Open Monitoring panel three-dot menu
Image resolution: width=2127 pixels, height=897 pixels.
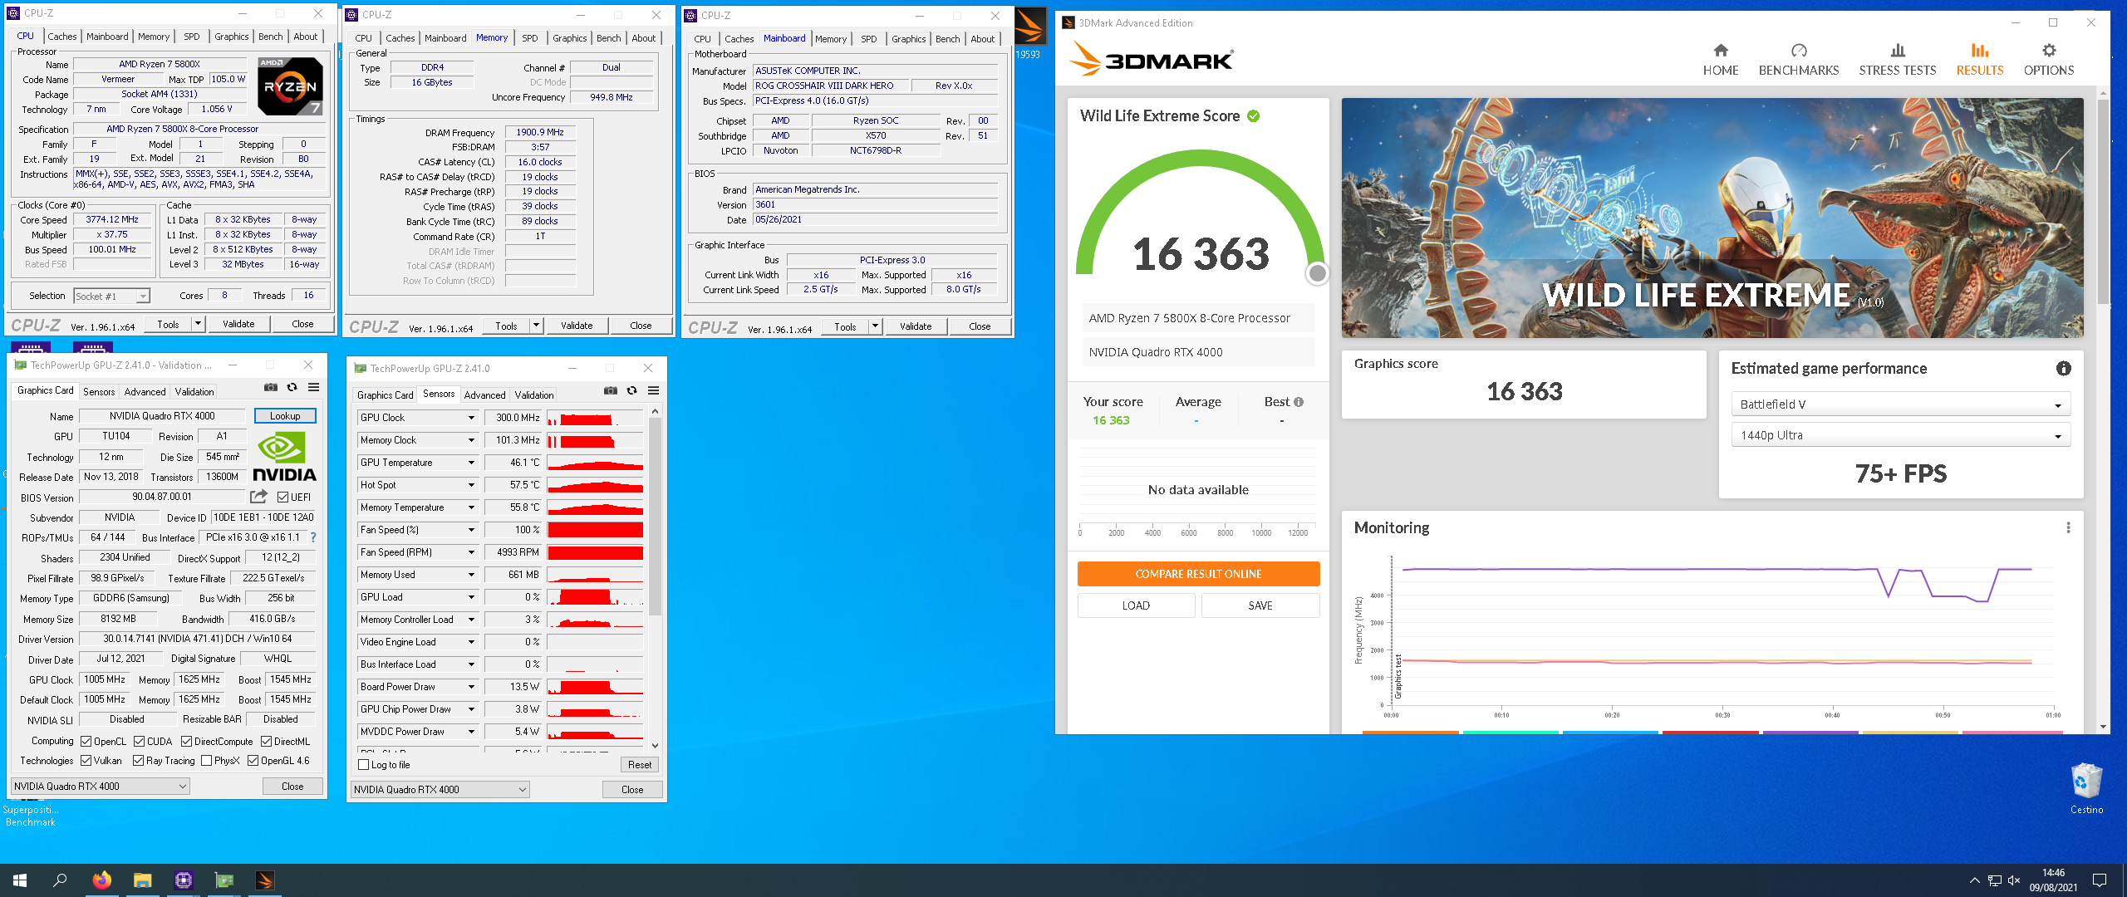click(x=2068, y=527)
